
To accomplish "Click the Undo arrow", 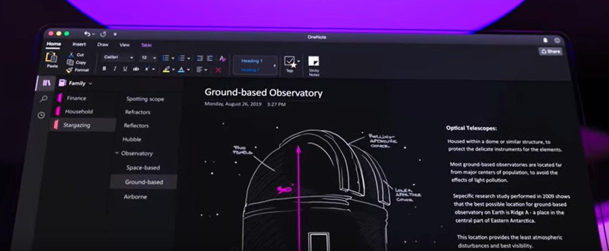I will pyautogui.click(x=87, y=34).
